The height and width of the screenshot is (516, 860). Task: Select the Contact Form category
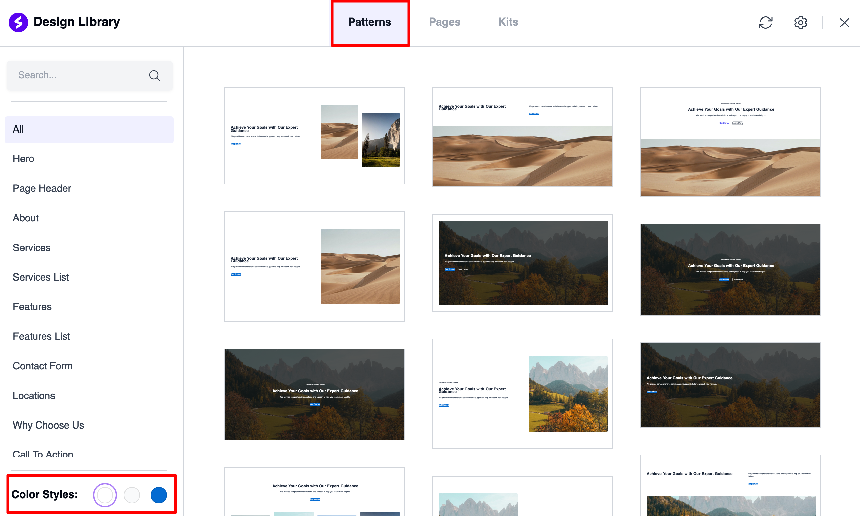[x=42, y=366]
